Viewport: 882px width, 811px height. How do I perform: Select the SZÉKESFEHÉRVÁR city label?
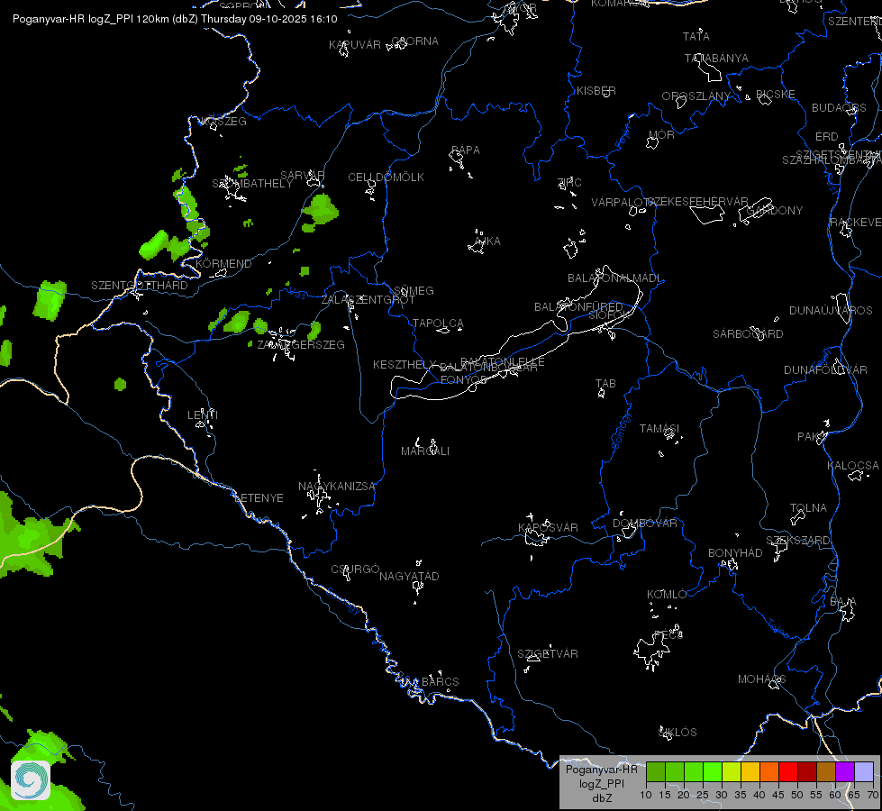pos(698,202)
